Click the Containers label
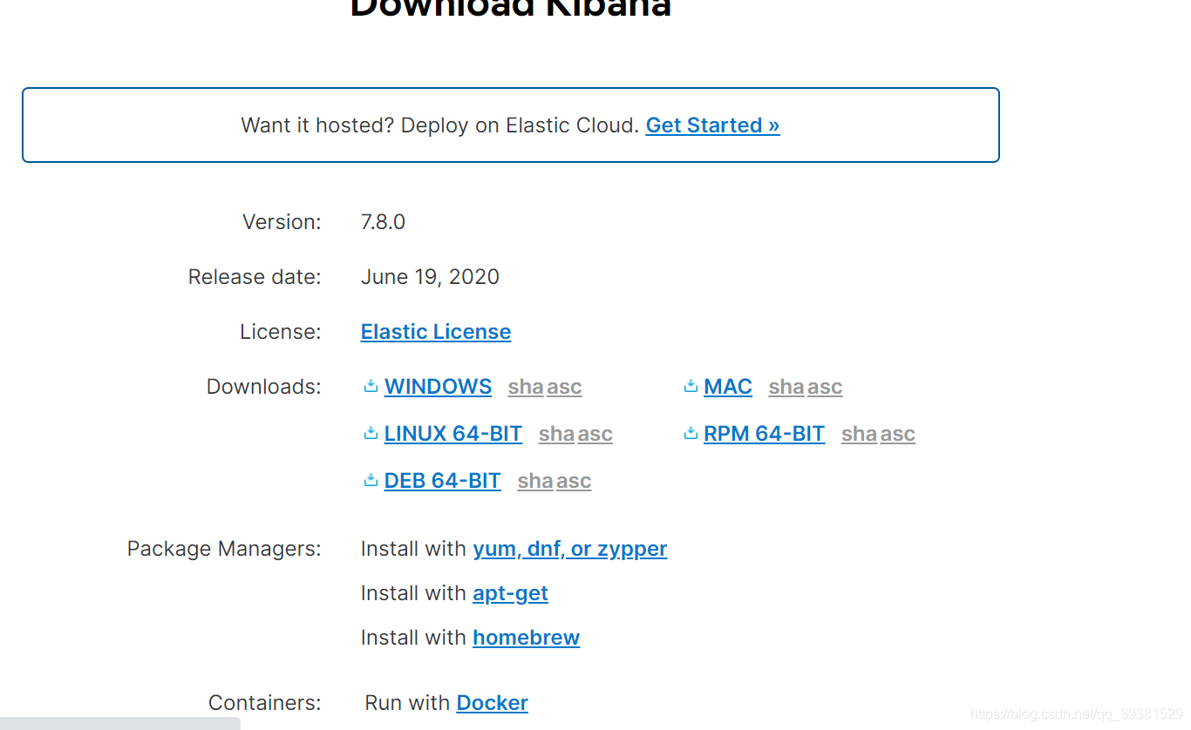1191x730 pixels. coord(264,703)
